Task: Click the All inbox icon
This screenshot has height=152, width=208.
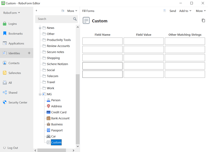Action: click(5, 83)
